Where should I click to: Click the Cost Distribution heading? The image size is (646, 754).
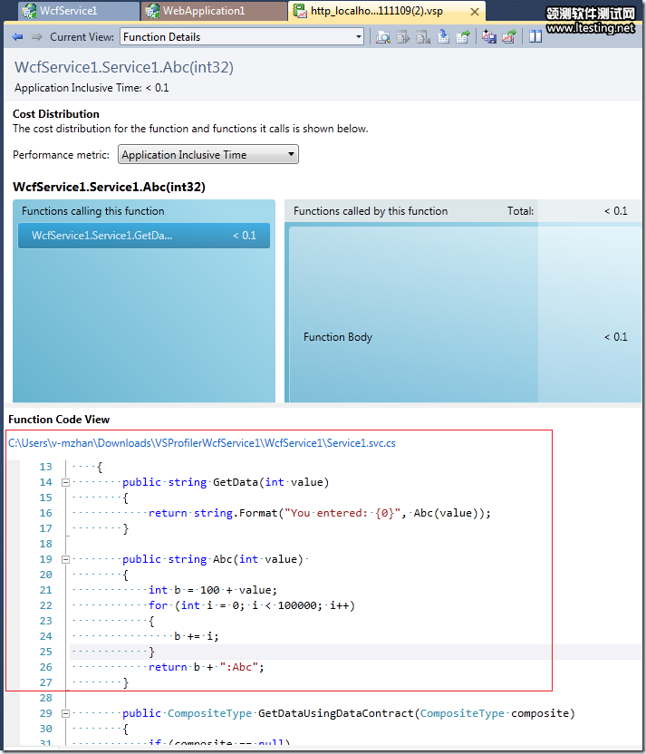56,114
